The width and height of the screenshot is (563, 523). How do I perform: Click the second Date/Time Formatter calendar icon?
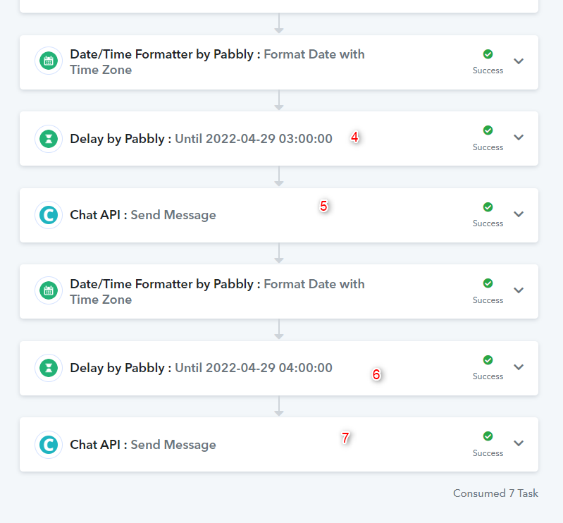click(x=49, y=290)
